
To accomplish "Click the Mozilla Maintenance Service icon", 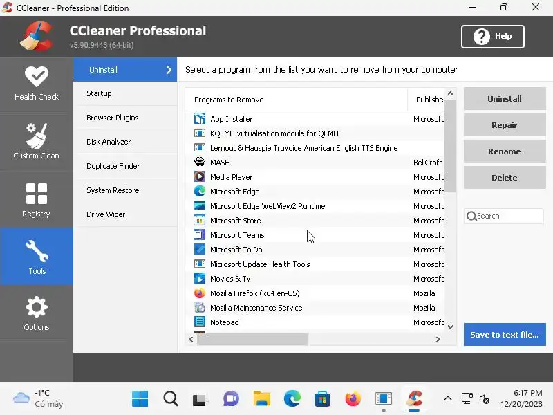I will [x=200, y=307].
